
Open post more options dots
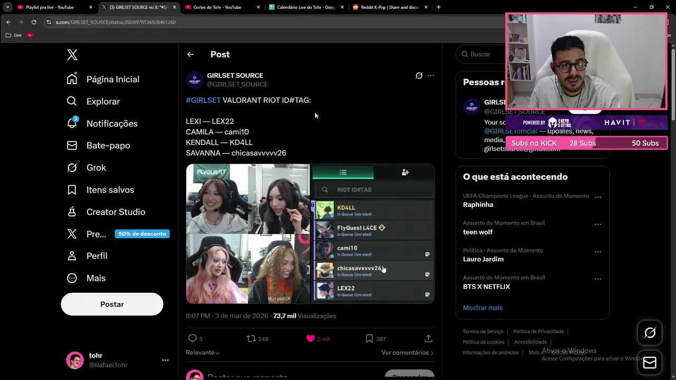coord(431,75)
